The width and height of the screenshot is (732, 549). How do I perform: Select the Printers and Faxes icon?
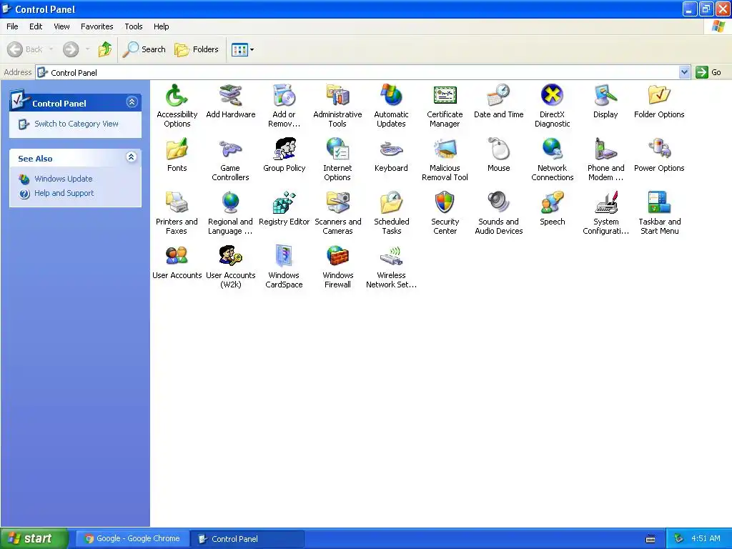coord(177,202)
